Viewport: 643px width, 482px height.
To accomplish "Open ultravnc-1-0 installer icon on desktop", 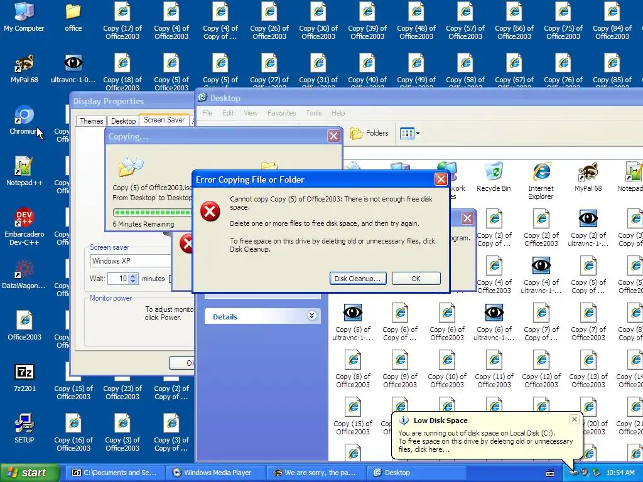I will click(x=73, y=68).
